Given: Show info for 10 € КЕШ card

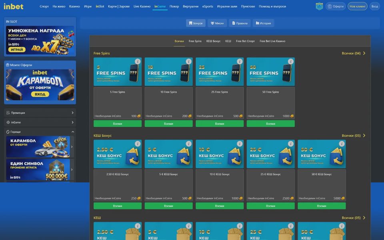Looking at the screenshot, I should 240,226.
